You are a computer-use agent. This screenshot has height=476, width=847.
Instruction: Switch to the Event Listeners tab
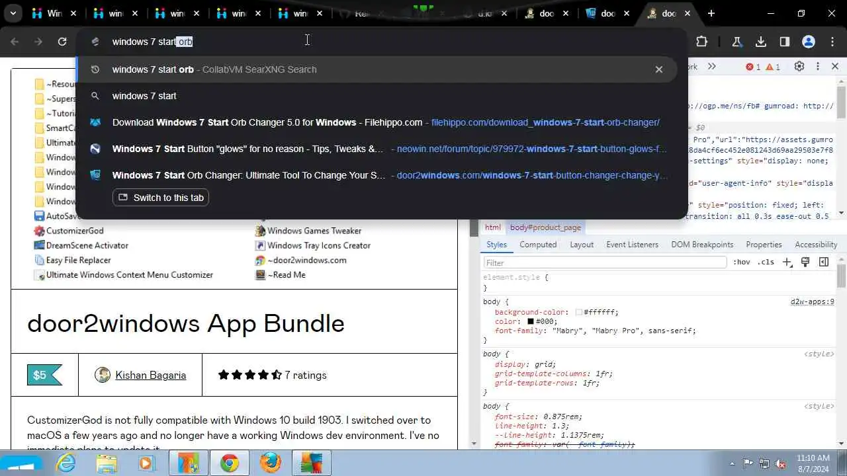point(633,245)
